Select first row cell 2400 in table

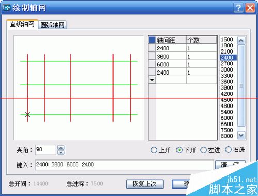click(x=171, y=48)
